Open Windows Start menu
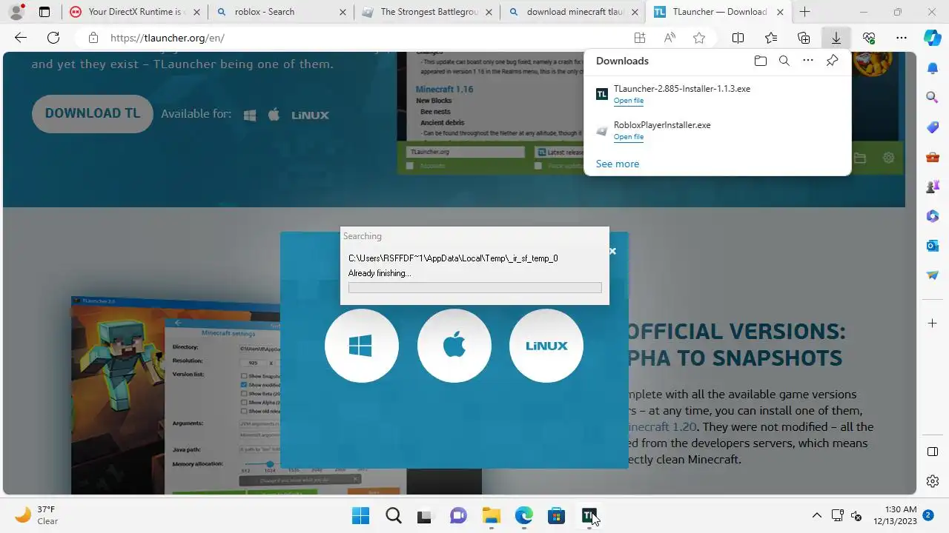The width and height of the screenshot is (949, 533). point(360,516)
